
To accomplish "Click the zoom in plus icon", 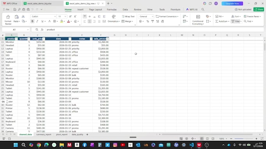I will (x=256, y=138).
